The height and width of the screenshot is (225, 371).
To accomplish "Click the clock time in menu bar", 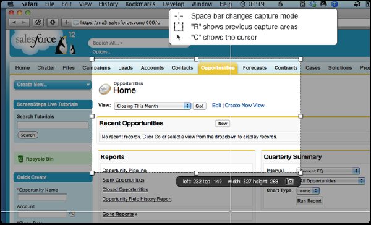I will coord(257,4).
